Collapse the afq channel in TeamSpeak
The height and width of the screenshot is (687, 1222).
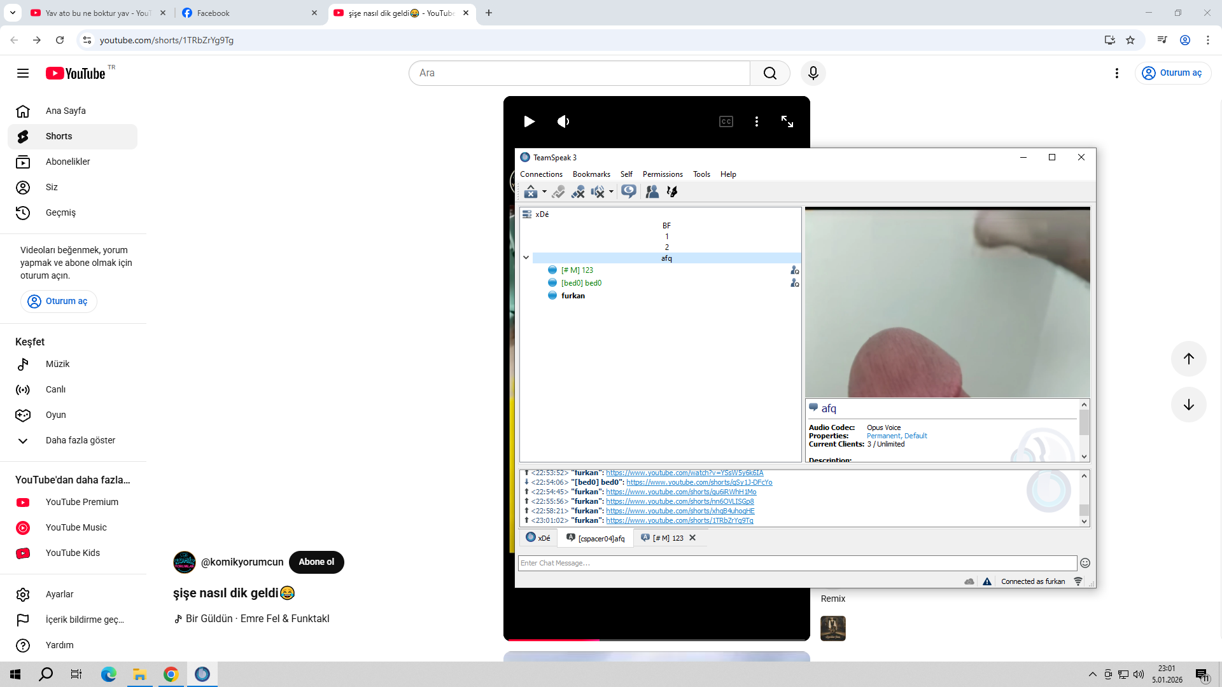pos(526,258)
